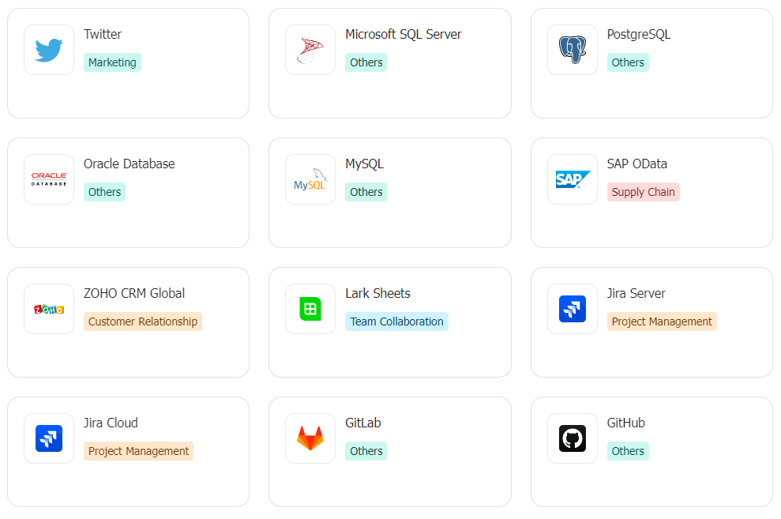Click the ZOHO logo icon

tap(49, 309)
